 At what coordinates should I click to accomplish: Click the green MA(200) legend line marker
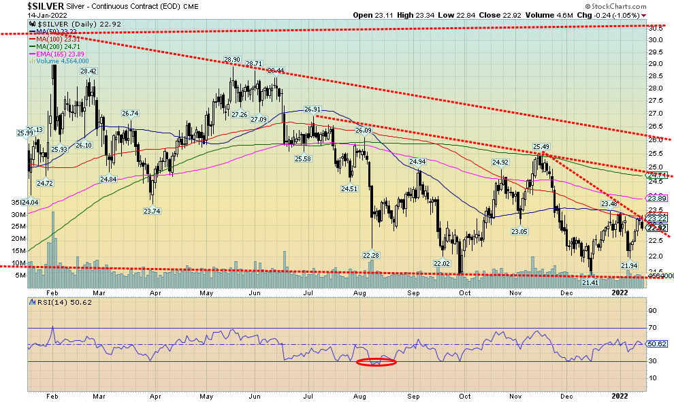coord(31,47)
